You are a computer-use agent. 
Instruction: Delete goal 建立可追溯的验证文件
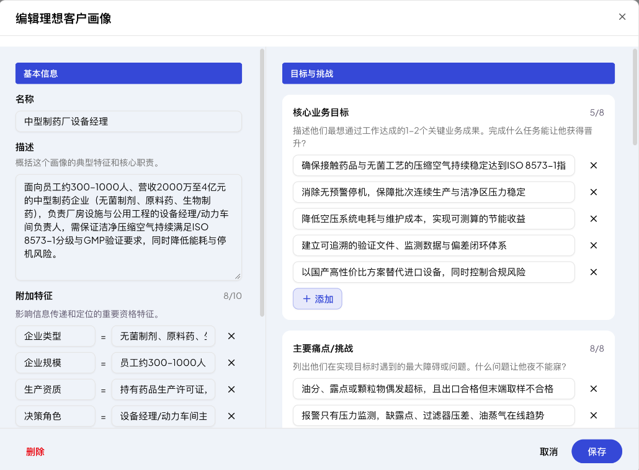coord(593,245)
